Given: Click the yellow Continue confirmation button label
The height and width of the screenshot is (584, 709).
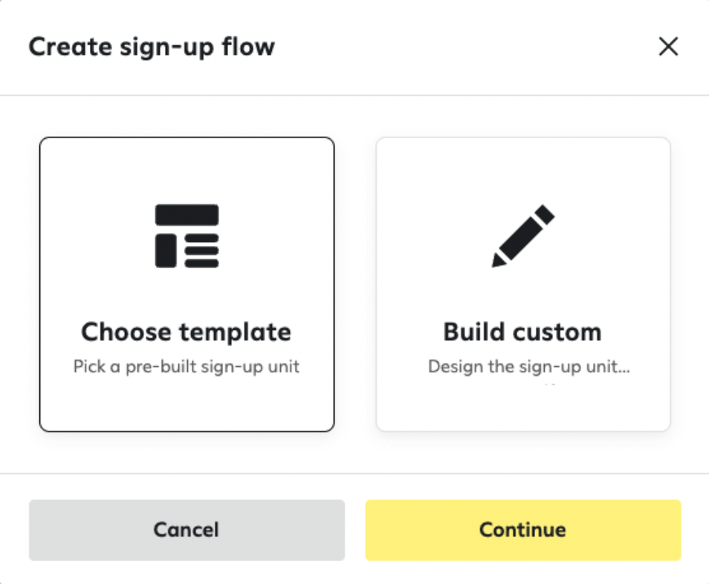Looking at the screenshot, I should [x=522, y=530].
